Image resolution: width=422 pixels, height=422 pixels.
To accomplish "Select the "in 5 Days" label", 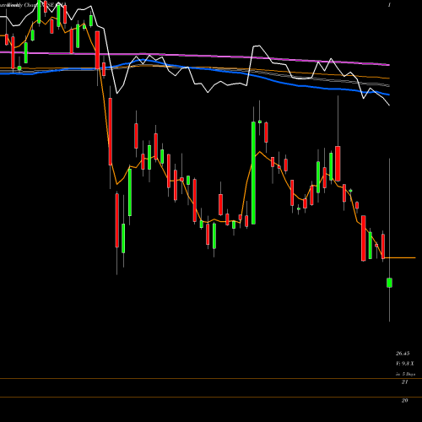I will (405, 374).
